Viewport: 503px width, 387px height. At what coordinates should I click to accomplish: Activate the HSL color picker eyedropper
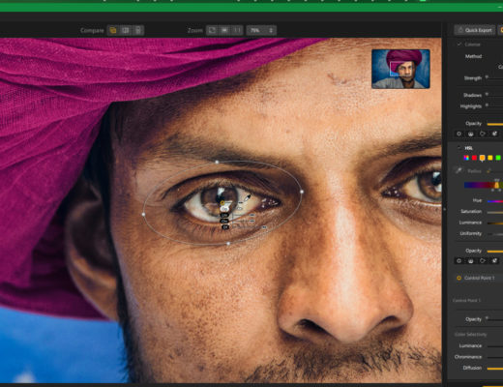(459, 170)
